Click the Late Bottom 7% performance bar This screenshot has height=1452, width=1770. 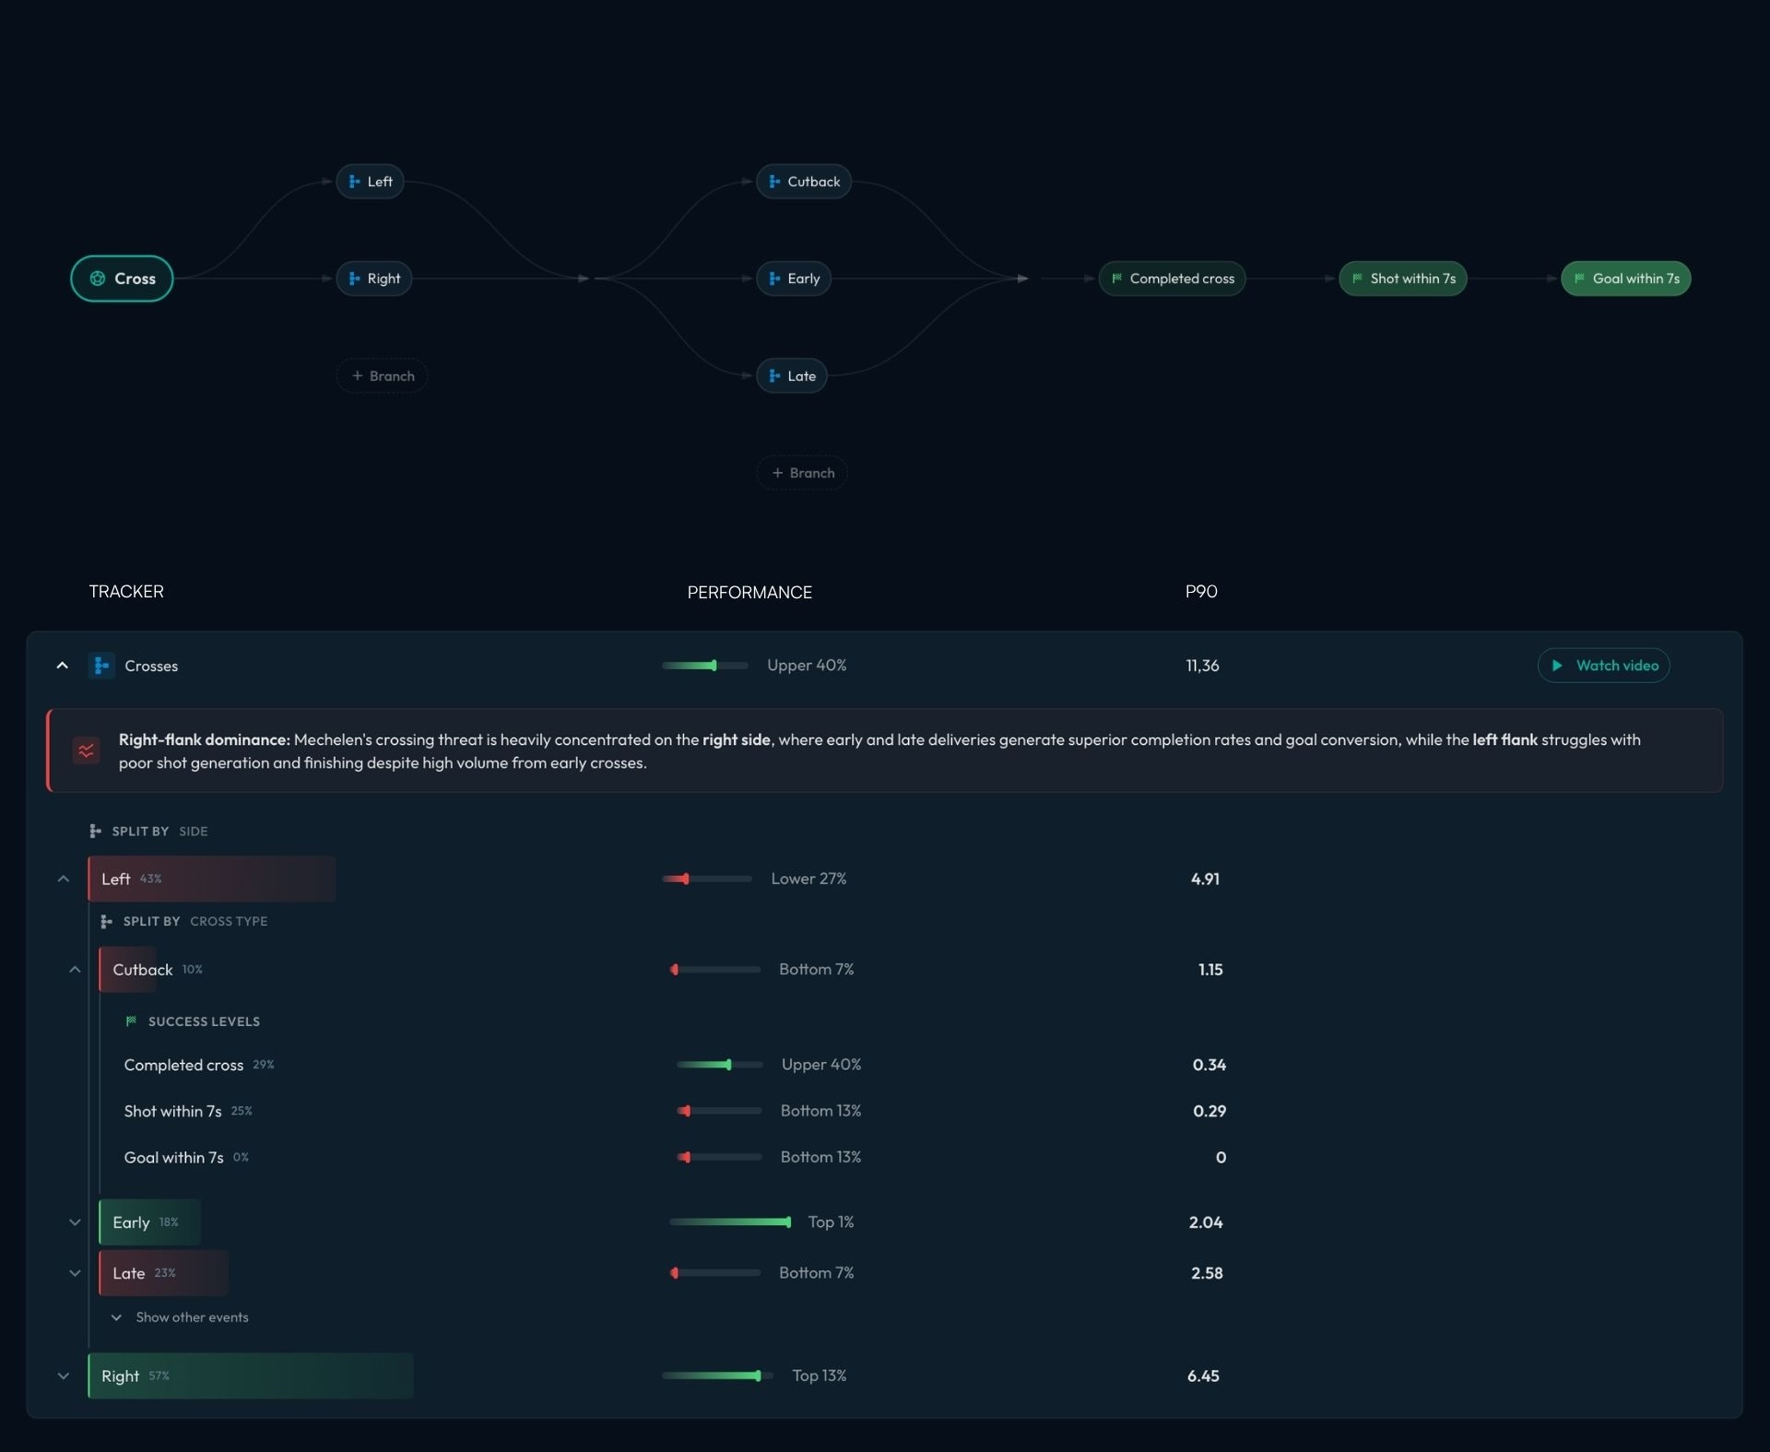715,1273
